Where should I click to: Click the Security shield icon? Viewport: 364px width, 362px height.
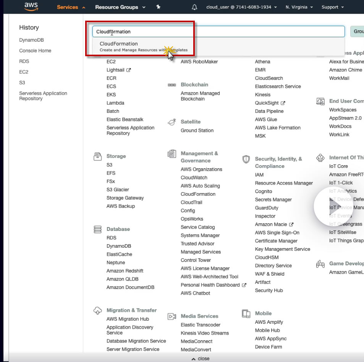point(246,159)
